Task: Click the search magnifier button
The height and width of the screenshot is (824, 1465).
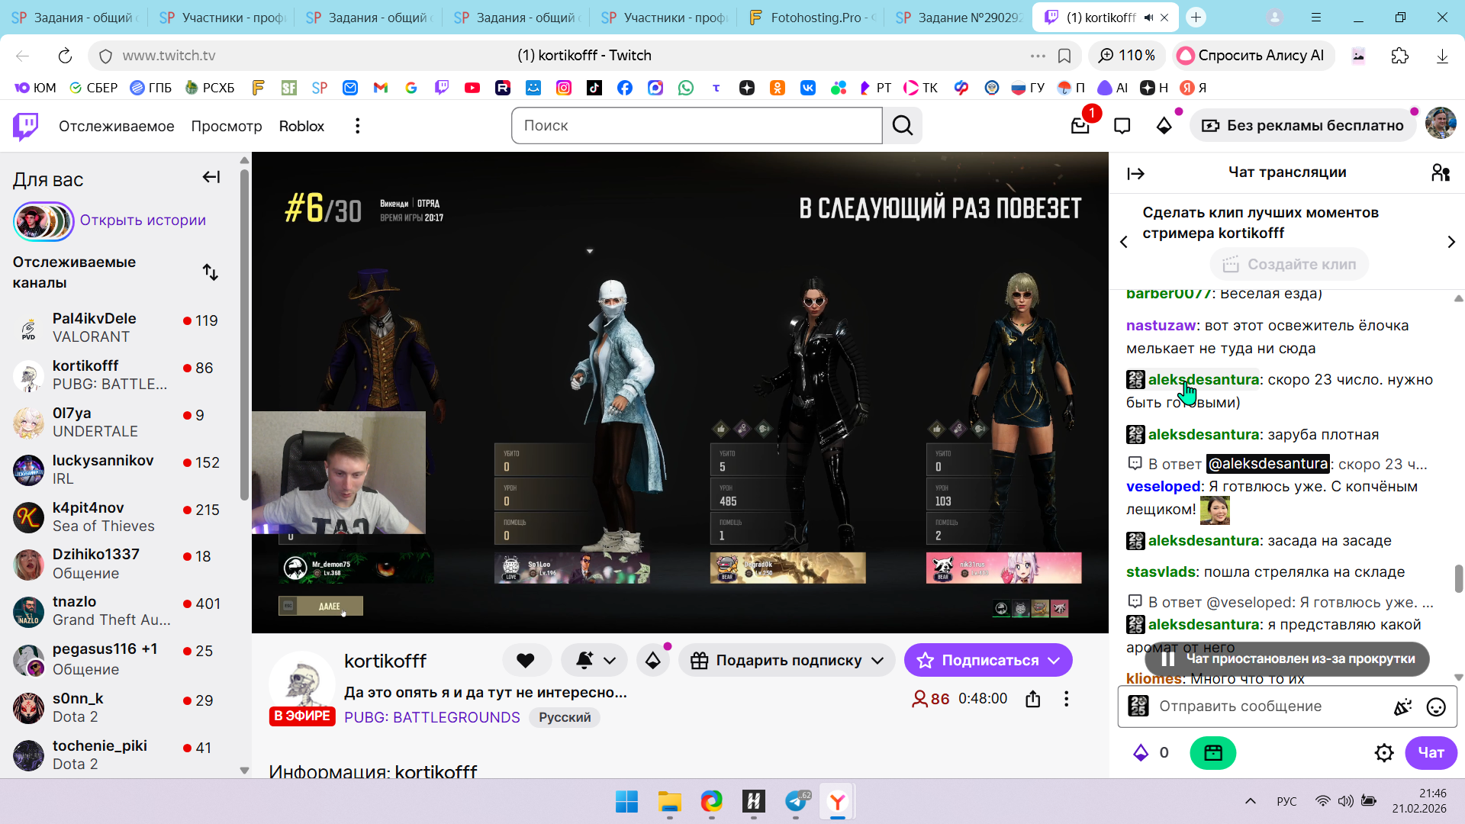Action: pyautogui.click(x=903, y=126)
